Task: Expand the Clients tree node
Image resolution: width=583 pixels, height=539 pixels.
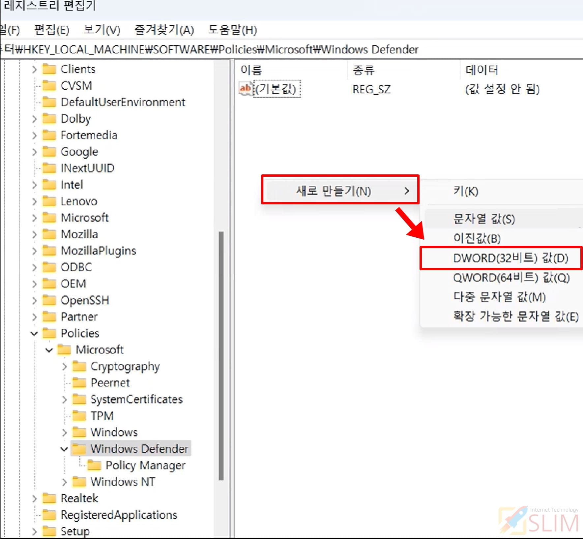Action: [34, 69]
